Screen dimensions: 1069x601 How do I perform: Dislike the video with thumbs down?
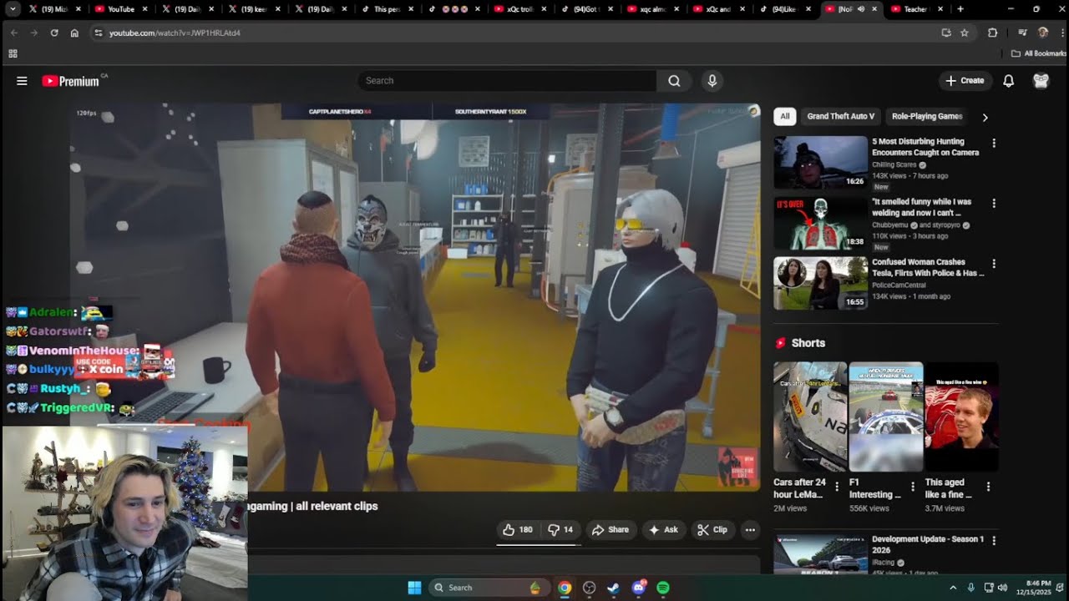coord(560,529)
